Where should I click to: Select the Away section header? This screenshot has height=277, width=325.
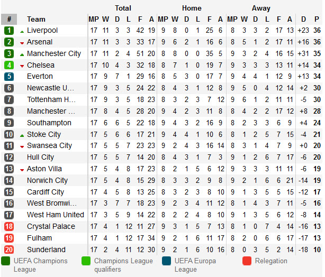(x=261, y=8)
